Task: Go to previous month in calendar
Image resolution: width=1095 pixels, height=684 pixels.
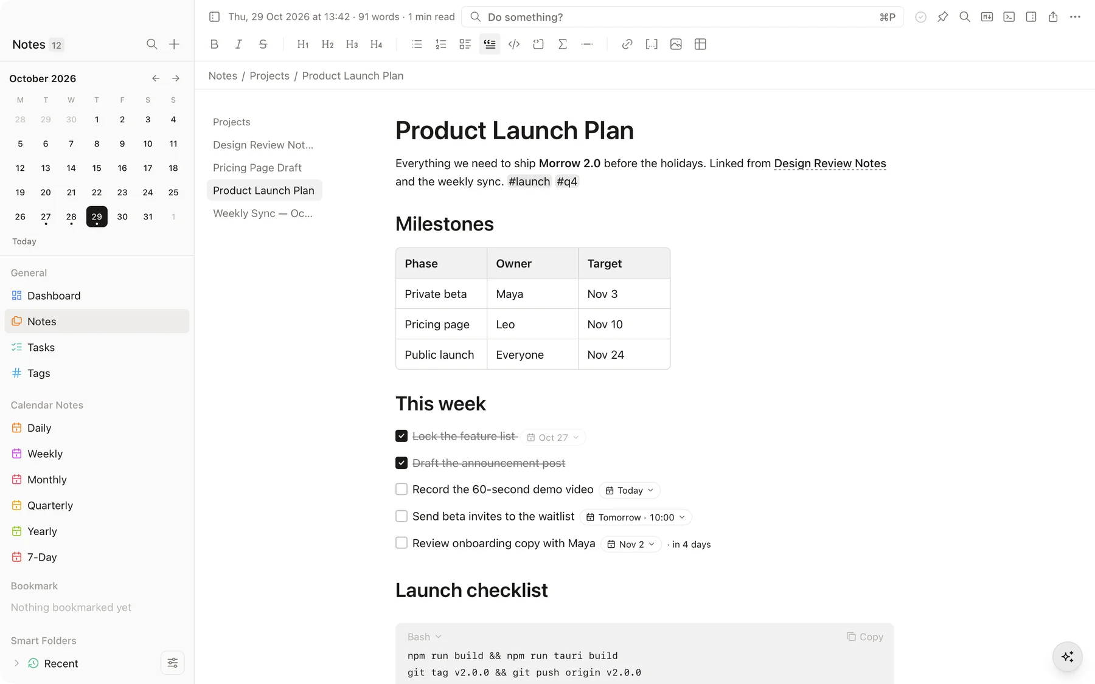Action: tap(156, 78)
